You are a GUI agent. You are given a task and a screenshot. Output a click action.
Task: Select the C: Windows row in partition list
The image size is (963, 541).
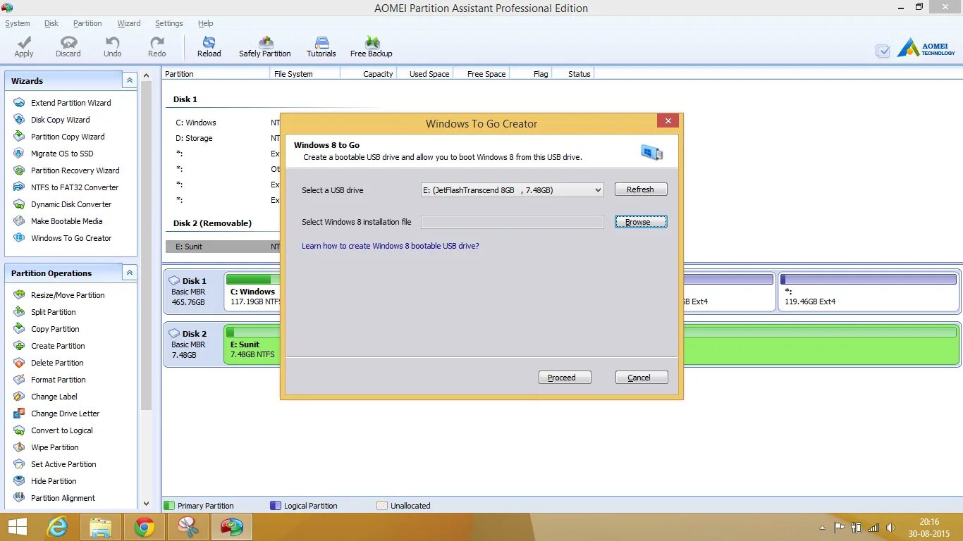point(222,123)
